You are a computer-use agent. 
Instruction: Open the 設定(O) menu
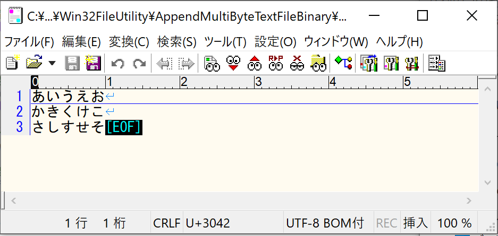point(275,42)
